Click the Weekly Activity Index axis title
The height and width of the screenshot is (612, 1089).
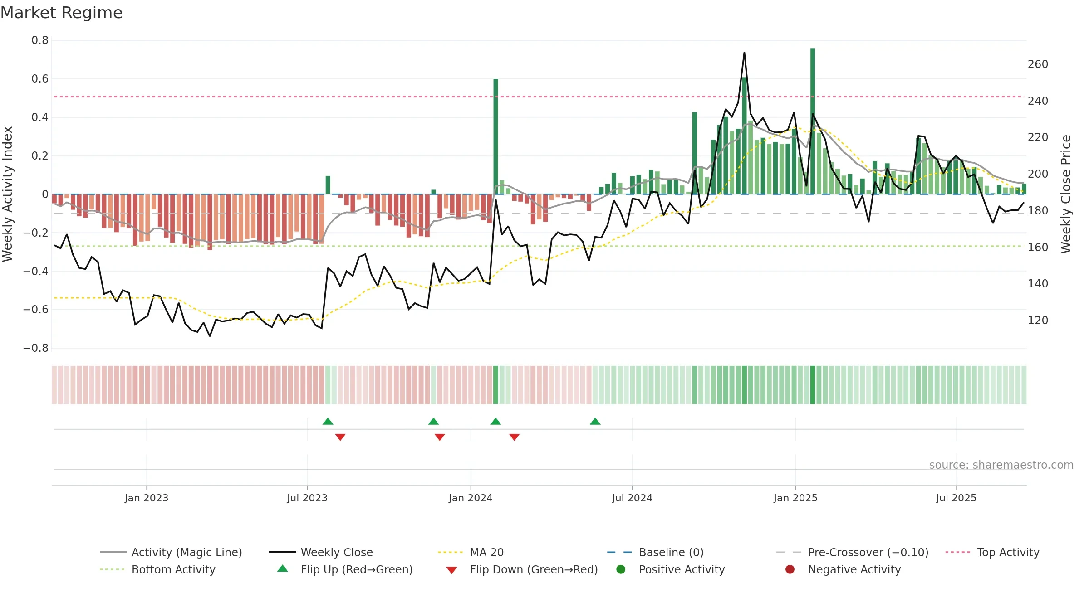click(x=8, y=194)
